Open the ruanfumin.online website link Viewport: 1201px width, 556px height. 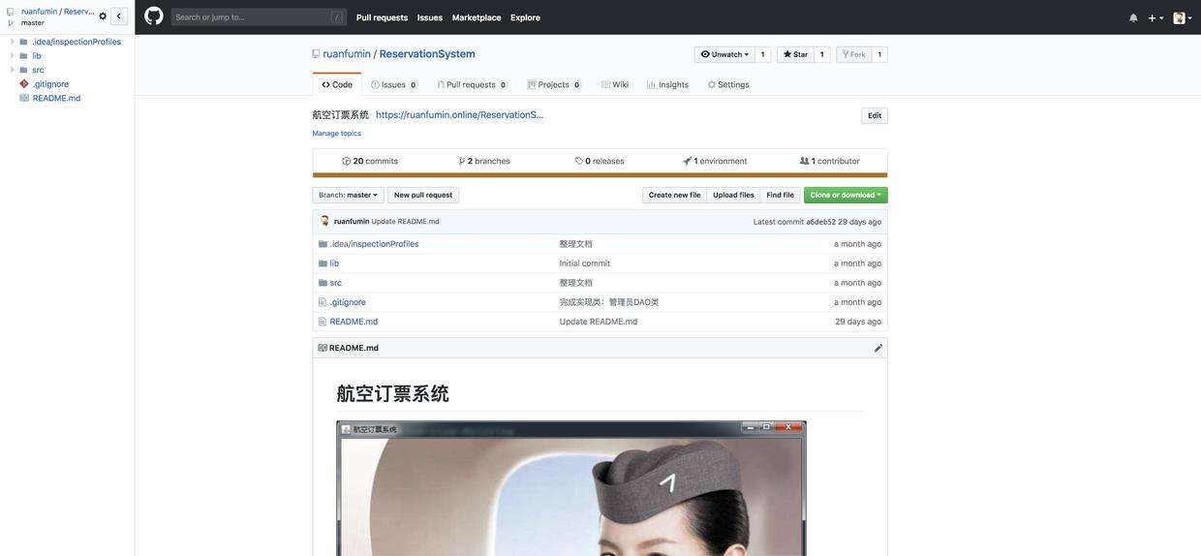[x=460, y=114]
